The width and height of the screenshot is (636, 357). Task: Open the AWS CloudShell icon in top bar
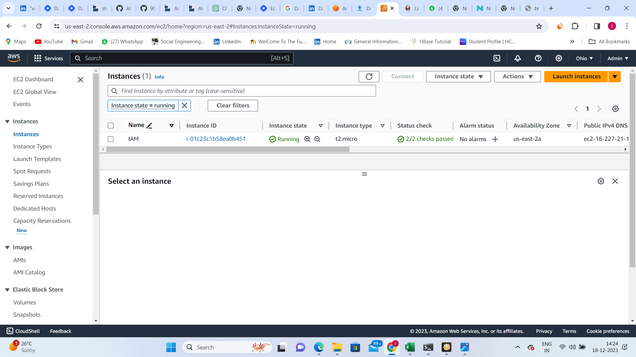497,58
